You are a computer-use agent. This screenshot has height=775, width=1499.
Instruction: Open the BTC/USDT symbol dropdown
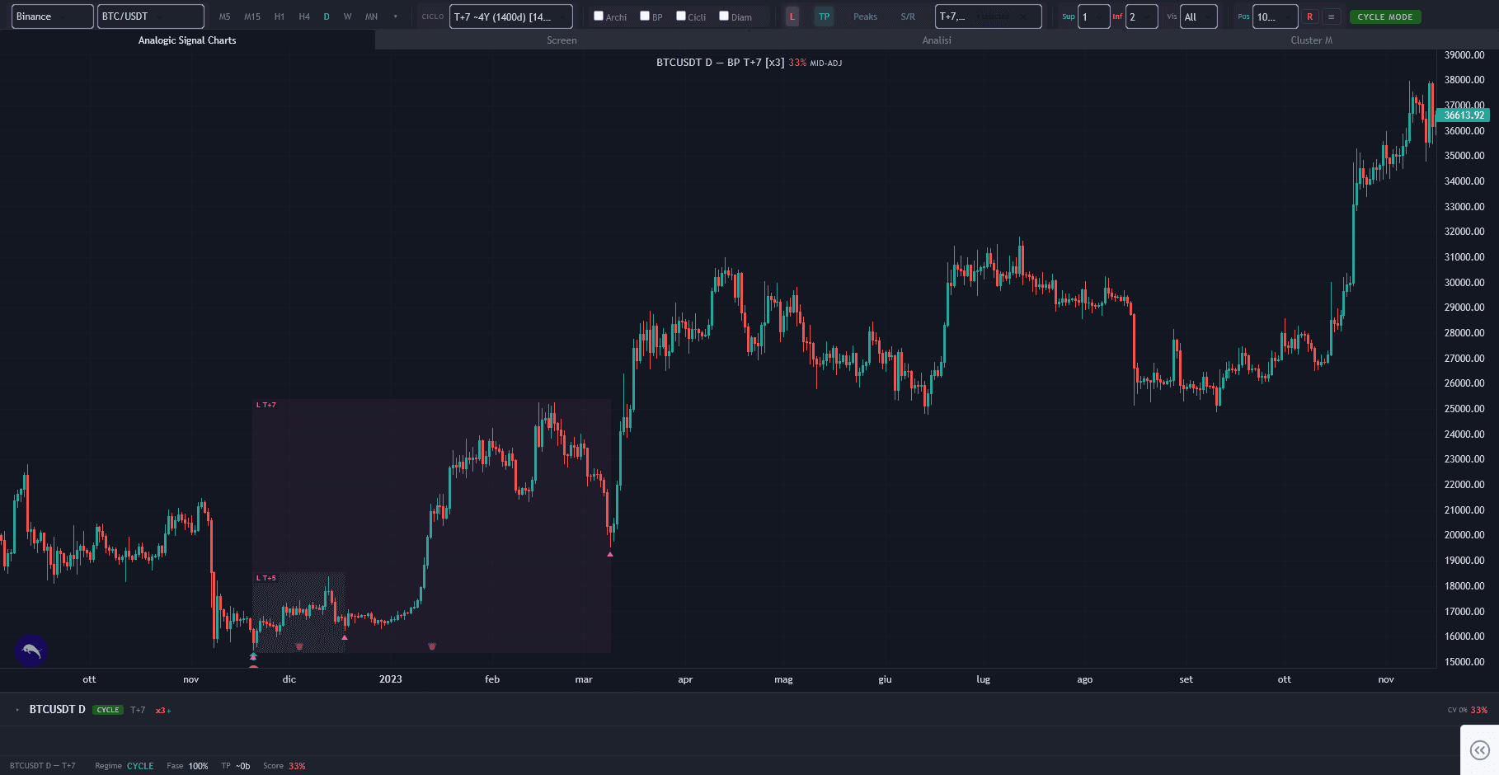151,16
